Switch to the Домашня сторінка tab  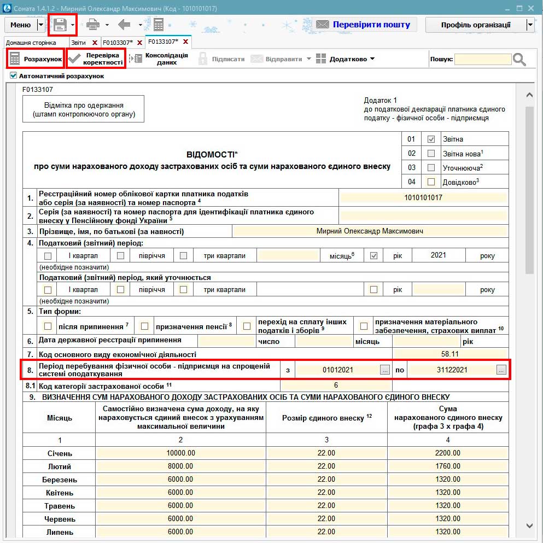pyautogui.click(x=31, y=42)
